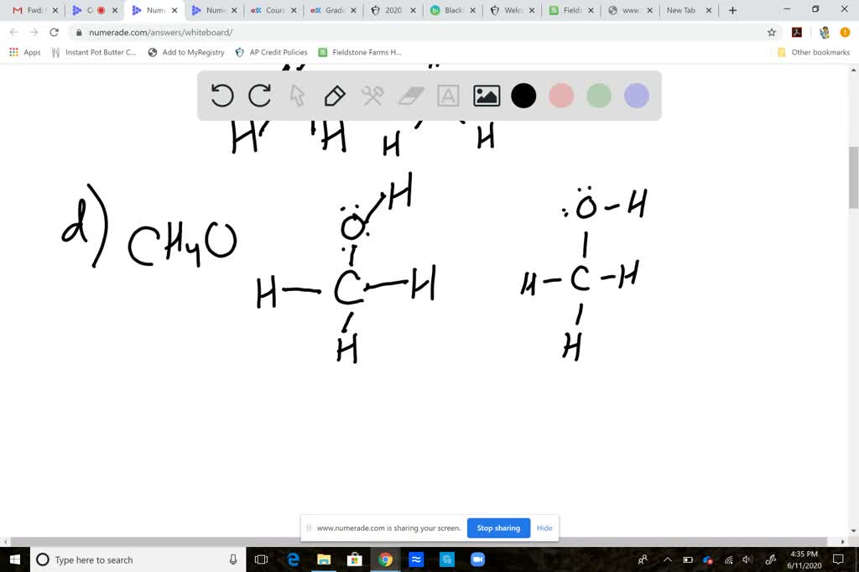The image size is (859, 572).
Task: Hide the screen sharing notification bar
Action: tap(544, 528)
